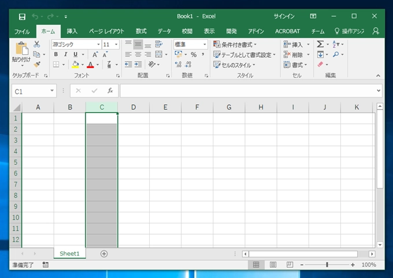This screenshot has height=278, width=393.
Task: Click inside the formula bar input
Action: tap(248, 91)
